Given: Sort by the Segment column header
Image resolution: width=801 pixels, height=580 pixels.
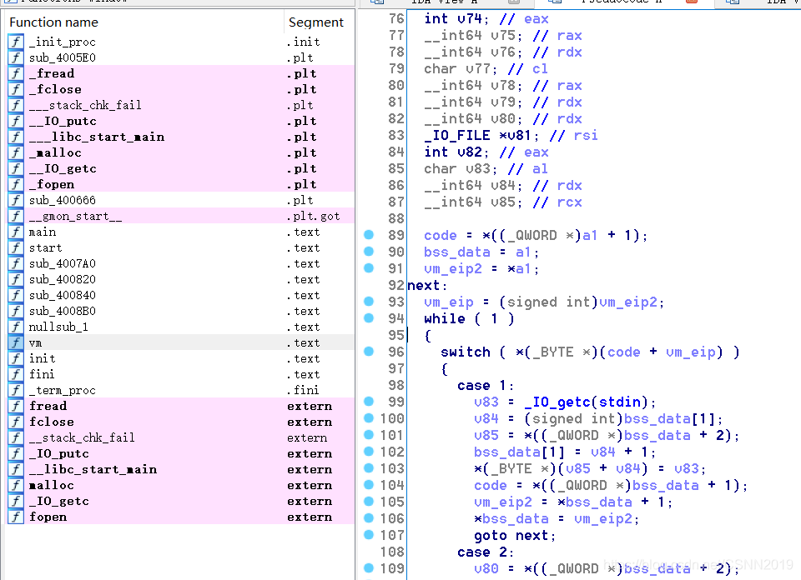Looking at the screenshot, I should click(x=319, y=22).
